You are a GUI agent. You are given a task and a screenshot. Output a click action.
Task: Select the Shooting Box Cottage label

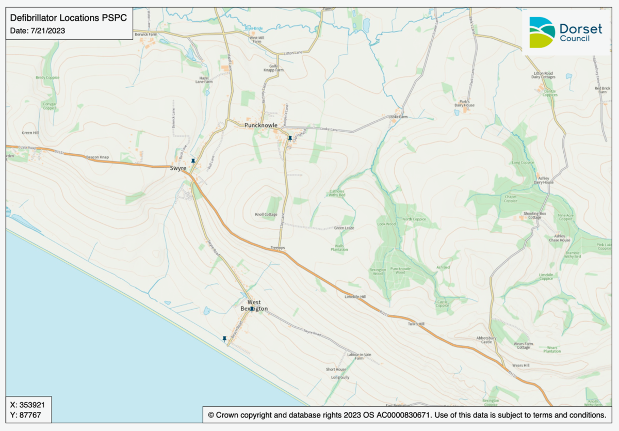click(x=534, y=215)
